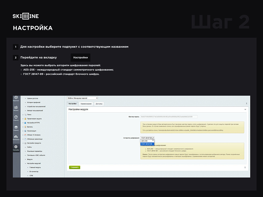Pin the tab bar with the top pin icon

(246, 104)
